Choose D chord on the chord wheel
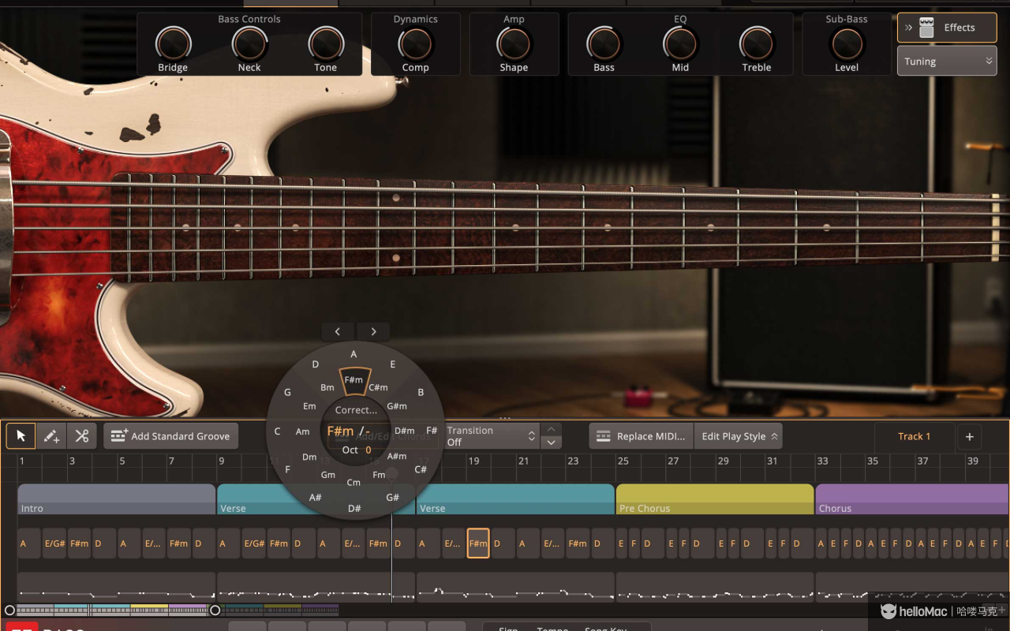Screen dimensions: 1010x631 coord(316,364)
